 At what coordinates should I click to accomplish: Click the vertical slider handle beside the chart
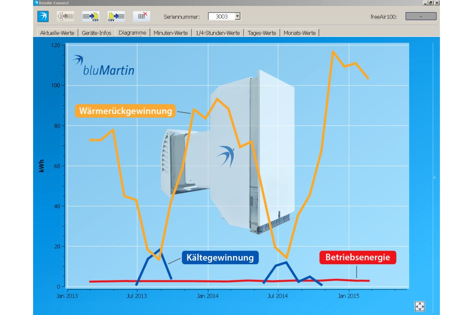coord(434,178)
